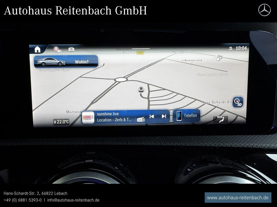
Task: Open the Wohin? destination panel
Action: [x=66, y=62]
